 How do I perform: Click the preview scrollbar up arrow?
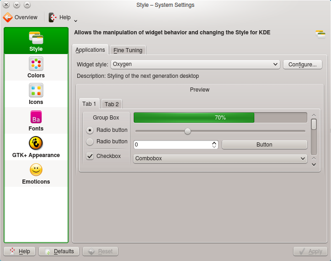coord(314,115)
